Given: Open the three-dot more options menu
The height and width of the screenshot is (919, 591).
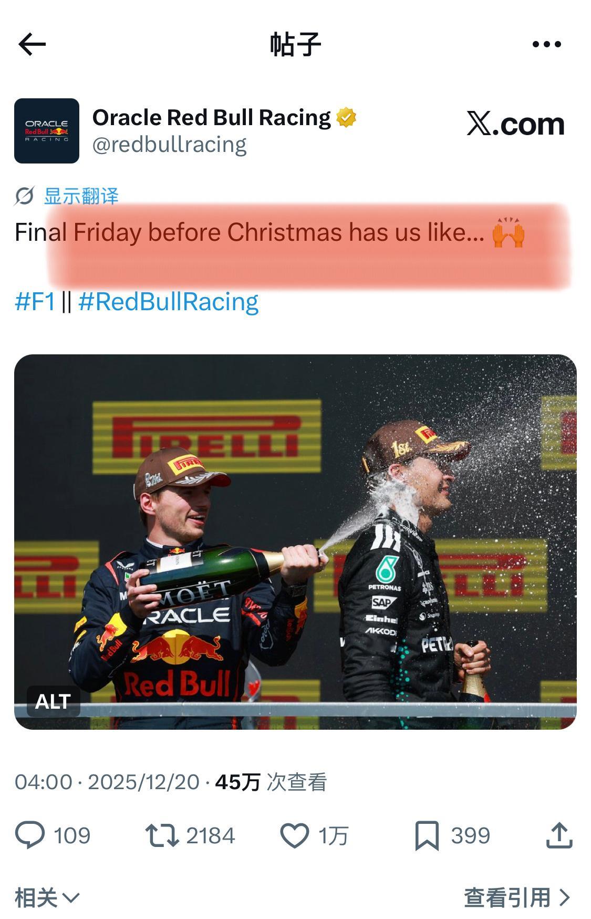Looking at the screenshot, I should 546,44.
